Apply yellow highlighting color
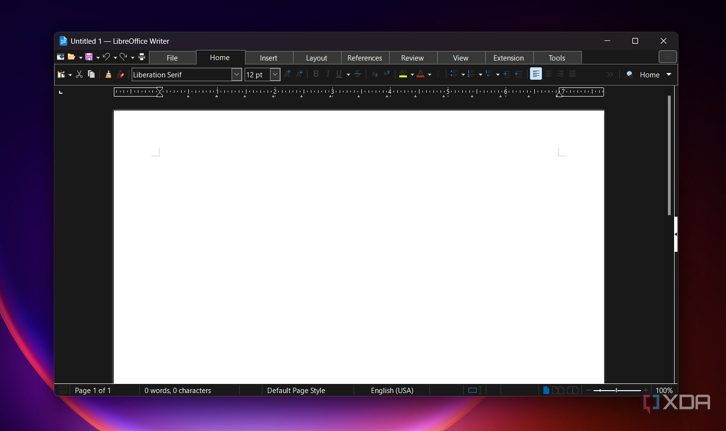This screenshot has height=431, width=726. tap(403, 74)
